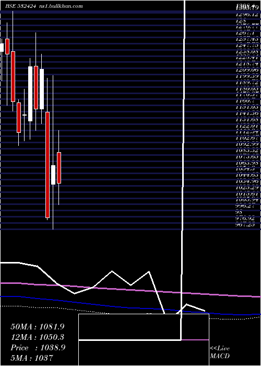Image resolution: width=261 pixels, height=366 pixels.
Task: Click the 1209.06 price axis label
Action: (x=247, y=70)
